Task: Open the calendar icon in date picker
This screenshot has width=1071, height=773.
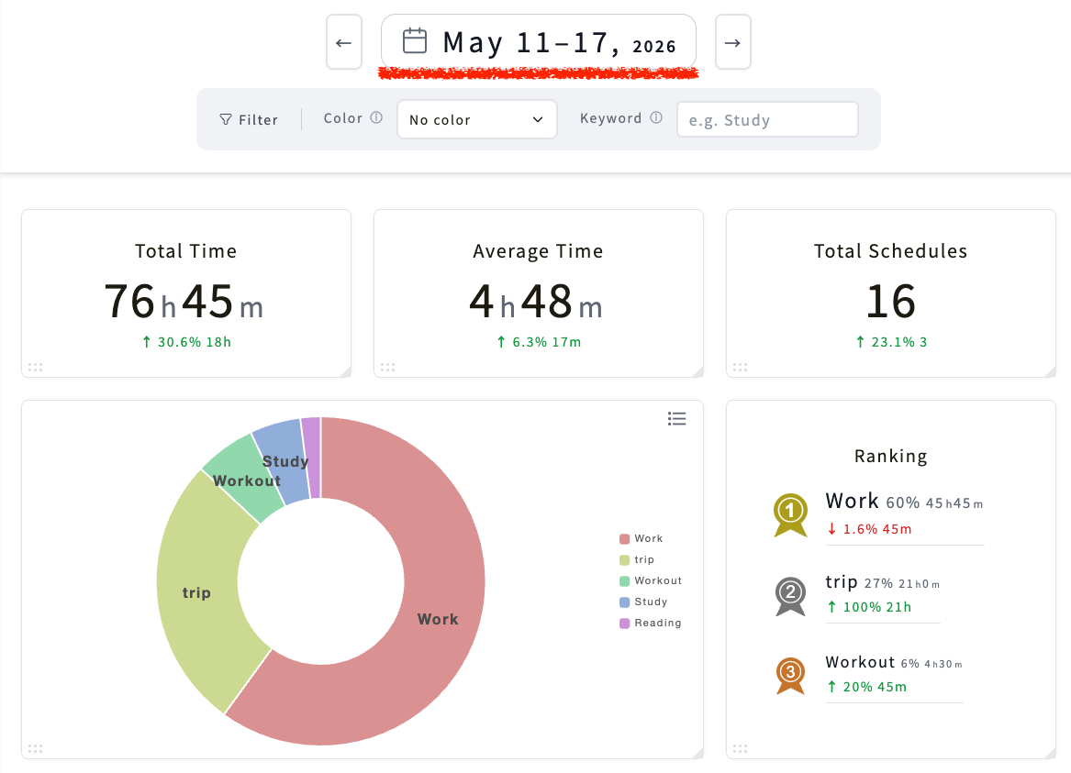Action: point(415,41)
